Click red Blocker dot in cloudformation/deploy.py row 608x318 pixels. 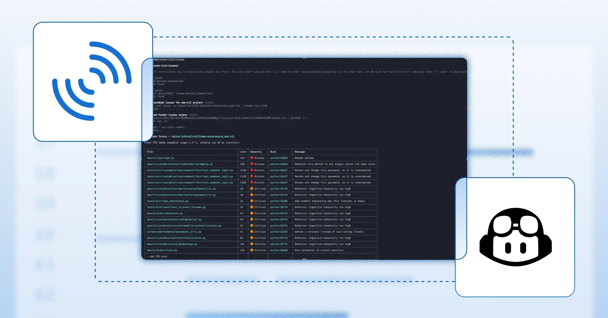[252, 164]
